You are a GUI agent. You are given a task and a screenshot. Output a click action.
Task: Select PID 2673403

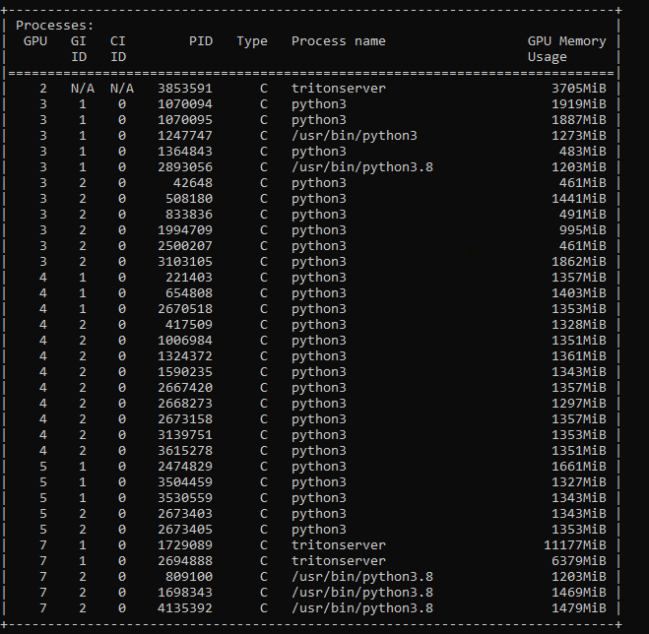click(x=185, y=513)
